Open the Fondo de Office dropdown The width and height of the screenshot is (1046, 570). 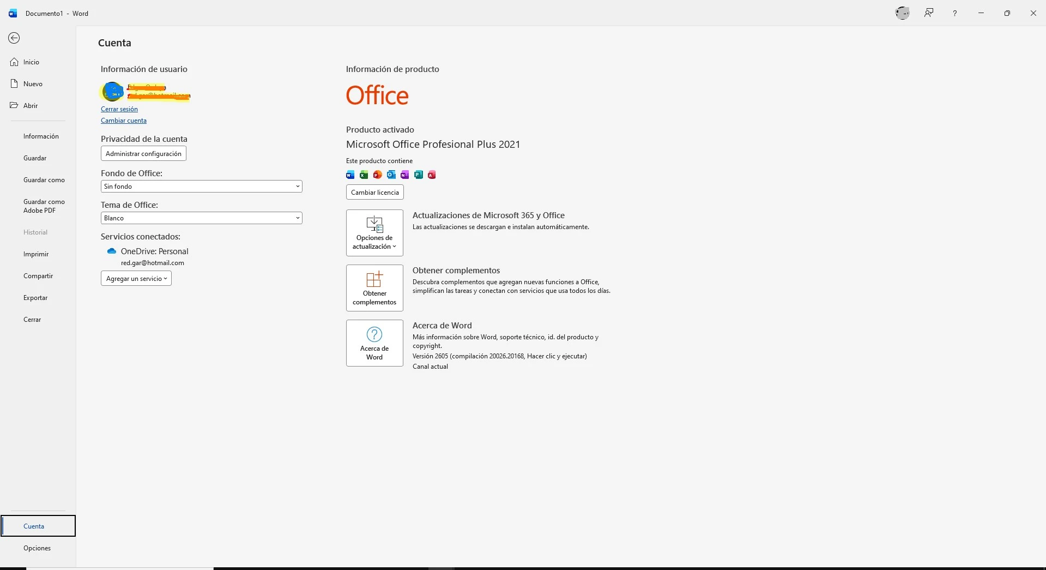click(x=202, y=186)
